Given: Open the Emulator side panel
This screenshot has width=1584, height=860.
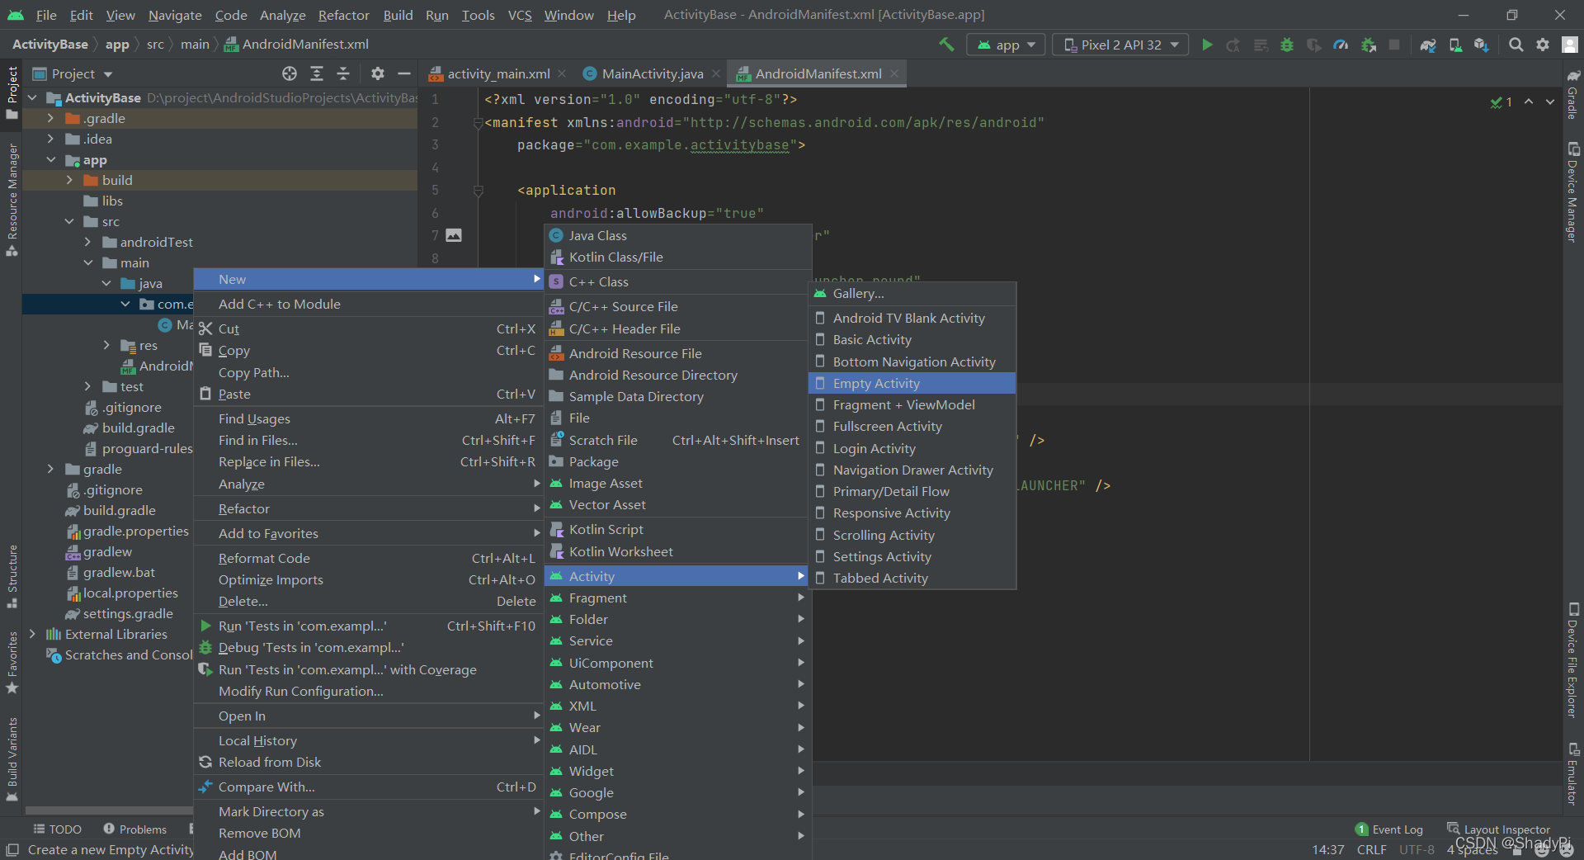Looking at the screenshot, I should pyautogui.click(x=1573, y=773).
